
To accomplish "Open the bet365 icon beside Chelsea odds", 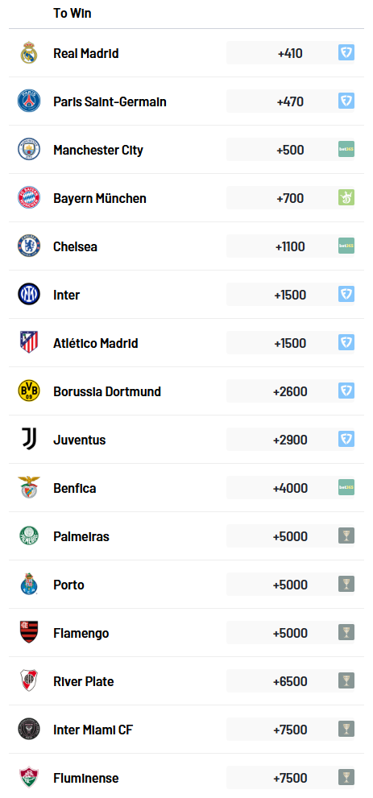I will coord(346,246).
